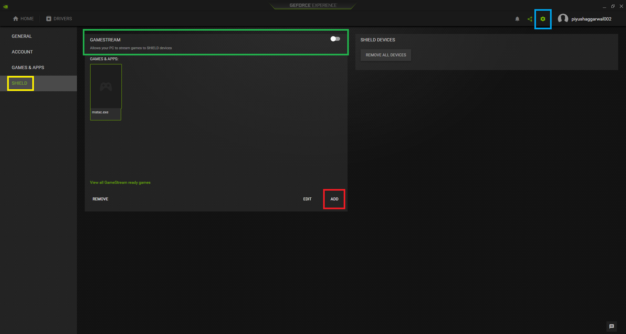Click the Home house icon

pos(16,19)
